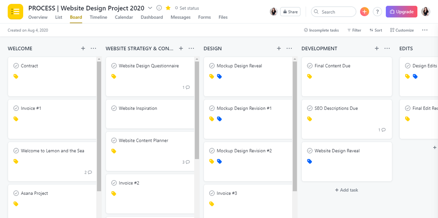
Task: Mark the Mockup Design Reveal task complete
Action: click(212, 66)
